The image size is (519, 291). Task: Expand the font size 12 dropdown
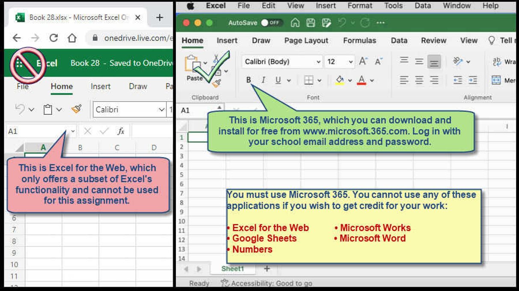tap(351, 62)
